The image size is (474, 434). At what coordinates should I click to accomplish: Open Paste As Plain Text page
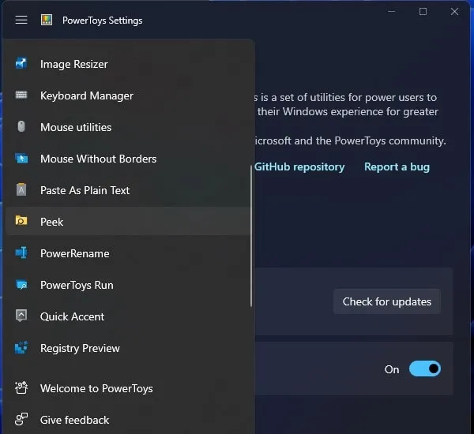129,190
